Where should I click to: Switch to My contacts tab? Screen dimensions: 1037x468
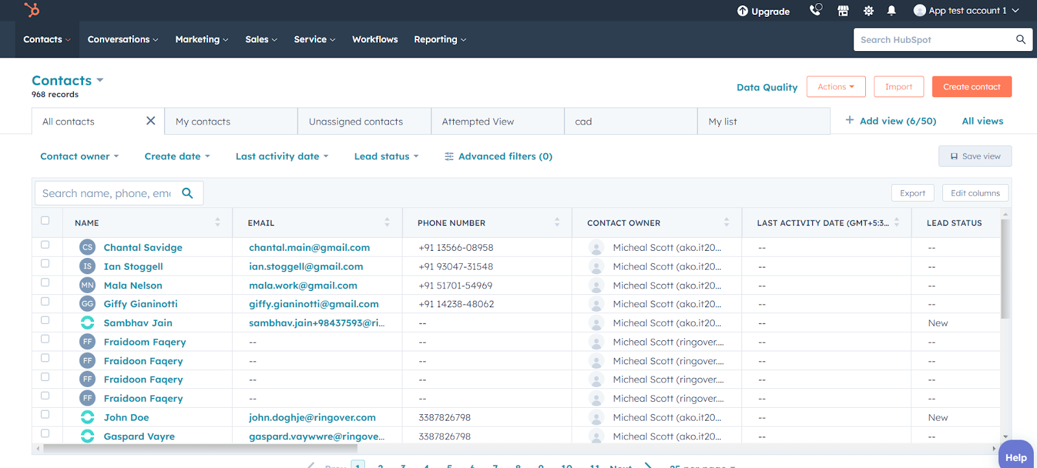click(231, 121)
